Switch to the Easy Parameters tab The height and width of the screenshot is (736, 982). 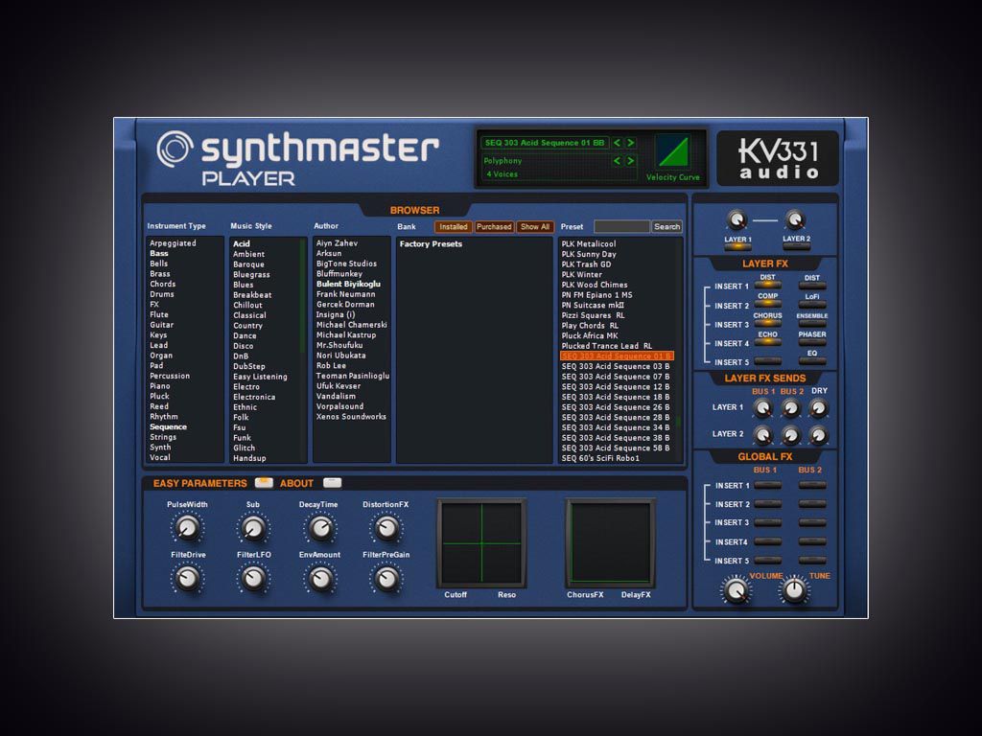pos(264,483)
